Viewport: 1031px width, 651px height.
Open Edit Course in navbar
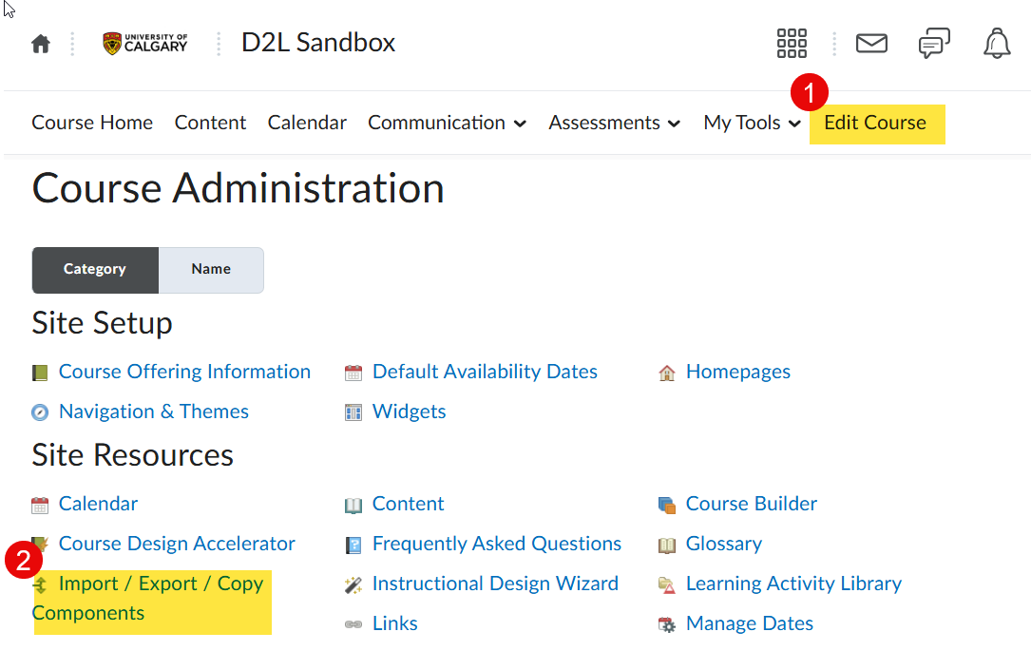pyautogui.click(x=874, y=123)
